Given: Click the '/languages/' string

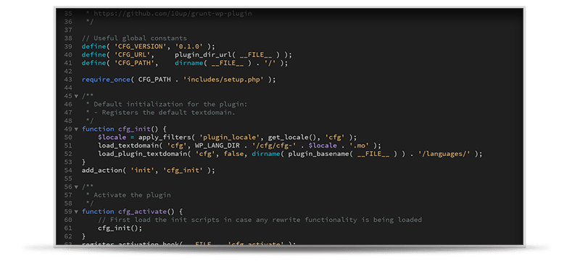Looking at the screenshot, I should 444,154.
